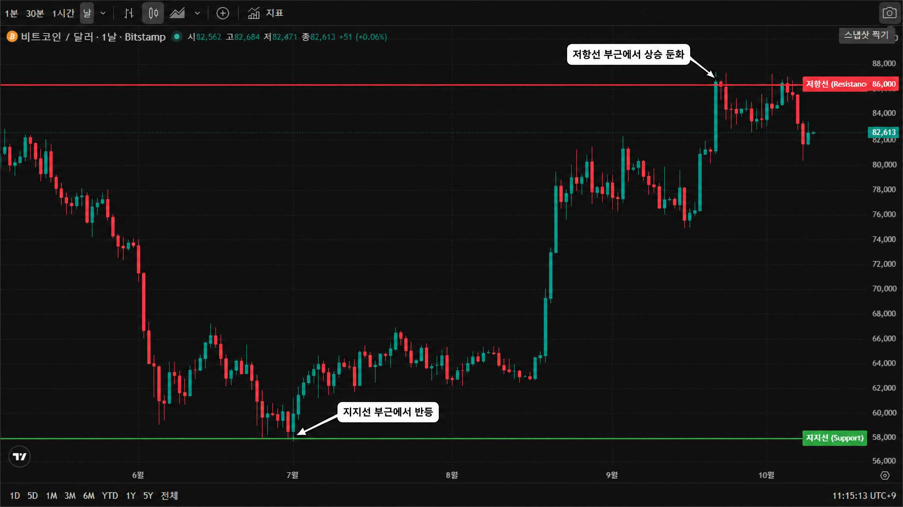Choose area chart style icon
Screen dimensions: 903x507
pos(177,13)
